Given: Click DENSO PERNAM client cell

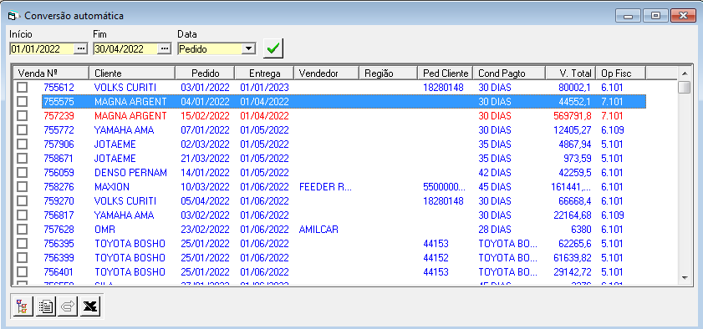Looking at the screenshot, I should (x=130, y=173).
